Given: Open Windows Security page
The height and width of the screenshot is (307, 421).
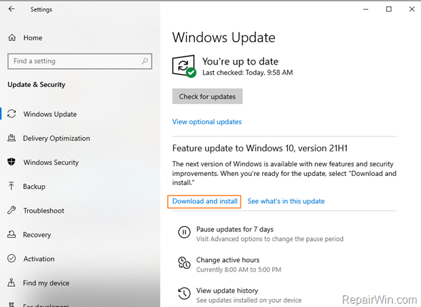Looking at the screenshot, I should coord(51,162).
